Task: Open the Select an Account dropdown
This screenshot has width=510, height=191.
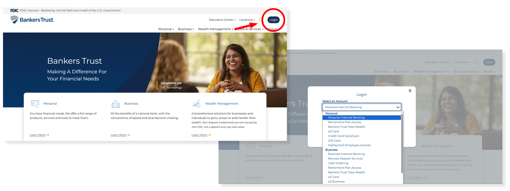Action: (362, 107)
